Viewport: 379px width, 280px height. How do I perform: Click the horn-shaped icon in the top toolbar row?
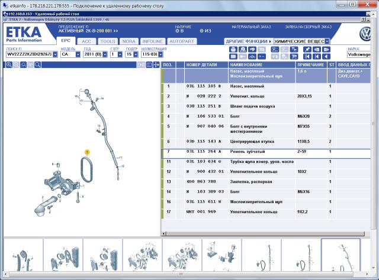coord(252,50)
